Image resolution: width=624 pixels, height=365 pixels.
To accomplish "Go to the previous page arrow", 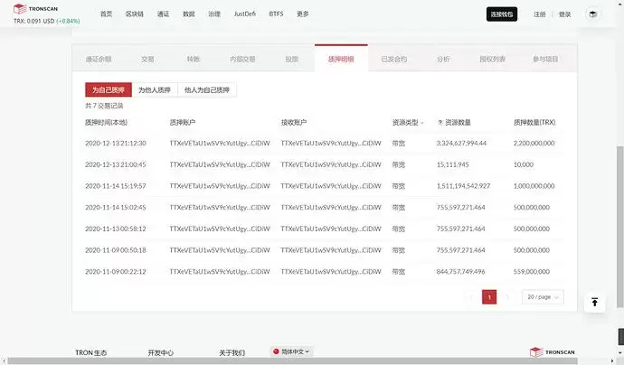I will pos(471,297).
